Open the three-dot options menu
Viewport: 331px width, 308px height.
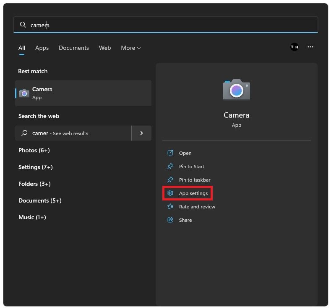(x=310, y=47)
